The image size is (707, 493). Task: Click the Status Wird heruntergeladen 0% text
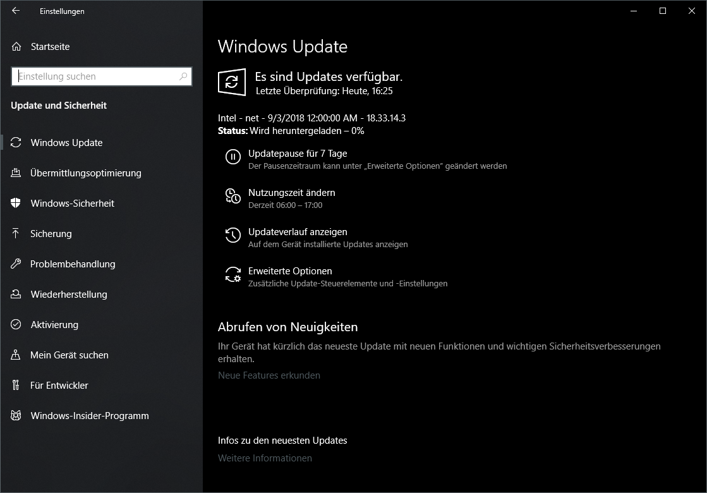point(291,131)
